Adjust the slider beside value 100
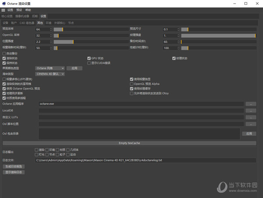Viewport: 263px width, 198px height. pyautogui.click(x=219, y=48)
